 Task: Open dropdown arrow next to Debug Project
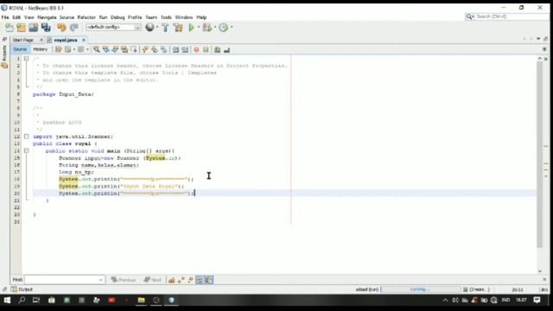click(215, 27)
